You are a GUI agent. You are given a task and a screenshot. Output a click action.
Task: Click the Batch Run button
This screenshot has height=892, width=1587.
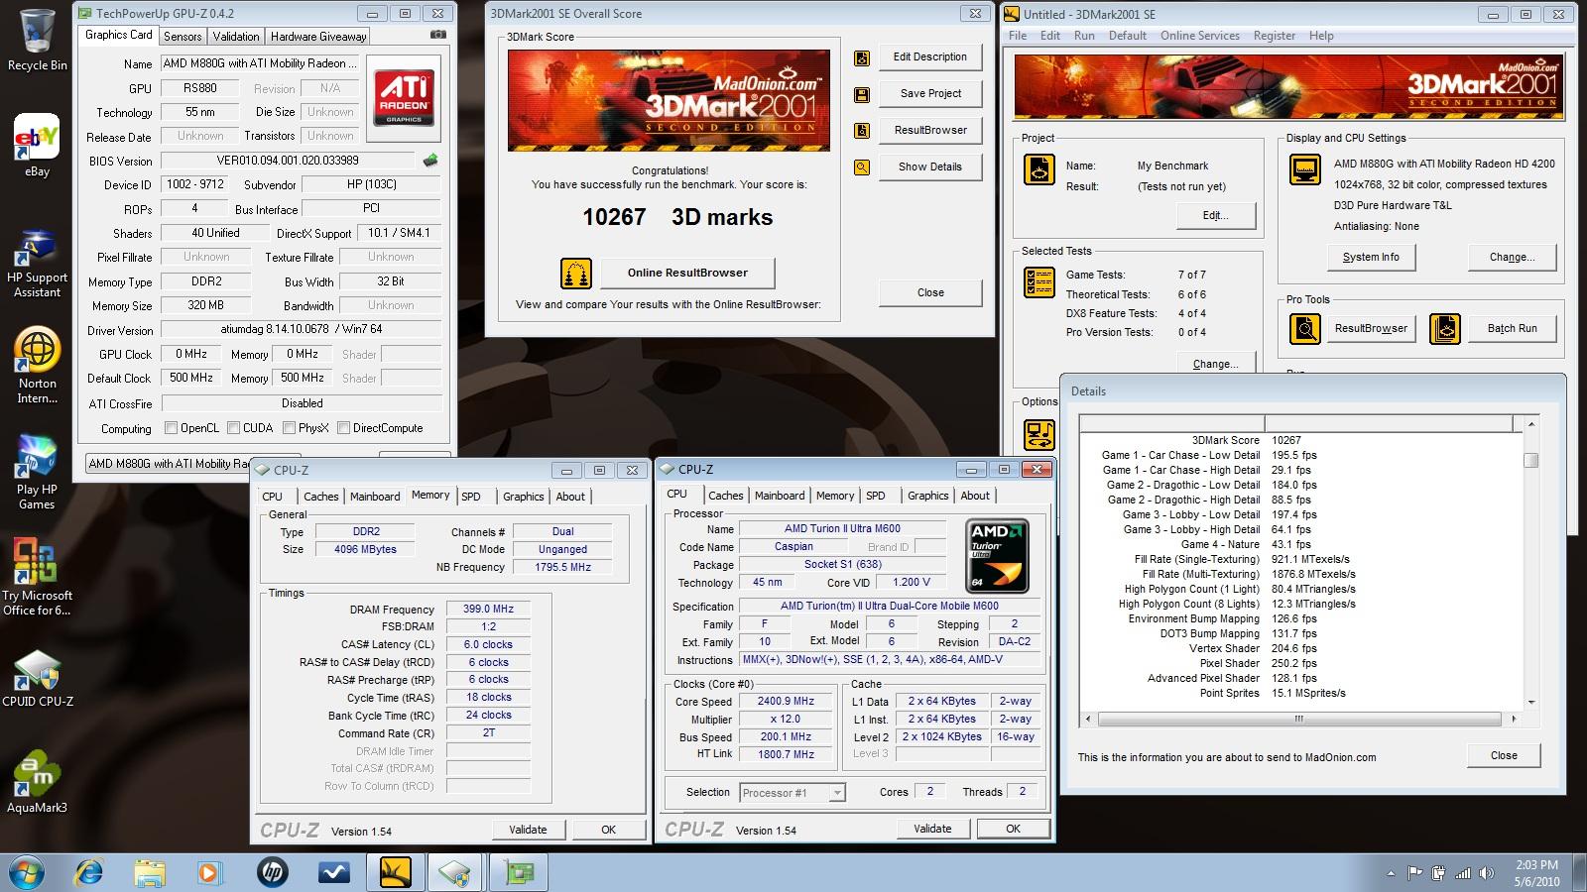(x=1512, y=328)
